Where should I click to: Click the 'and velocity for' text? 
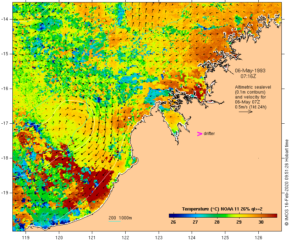tap(250, 97)
